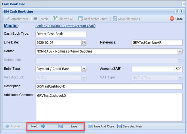Click the Amount (ZAR) input field
This screenshot has width=187, height=134.
157,69
